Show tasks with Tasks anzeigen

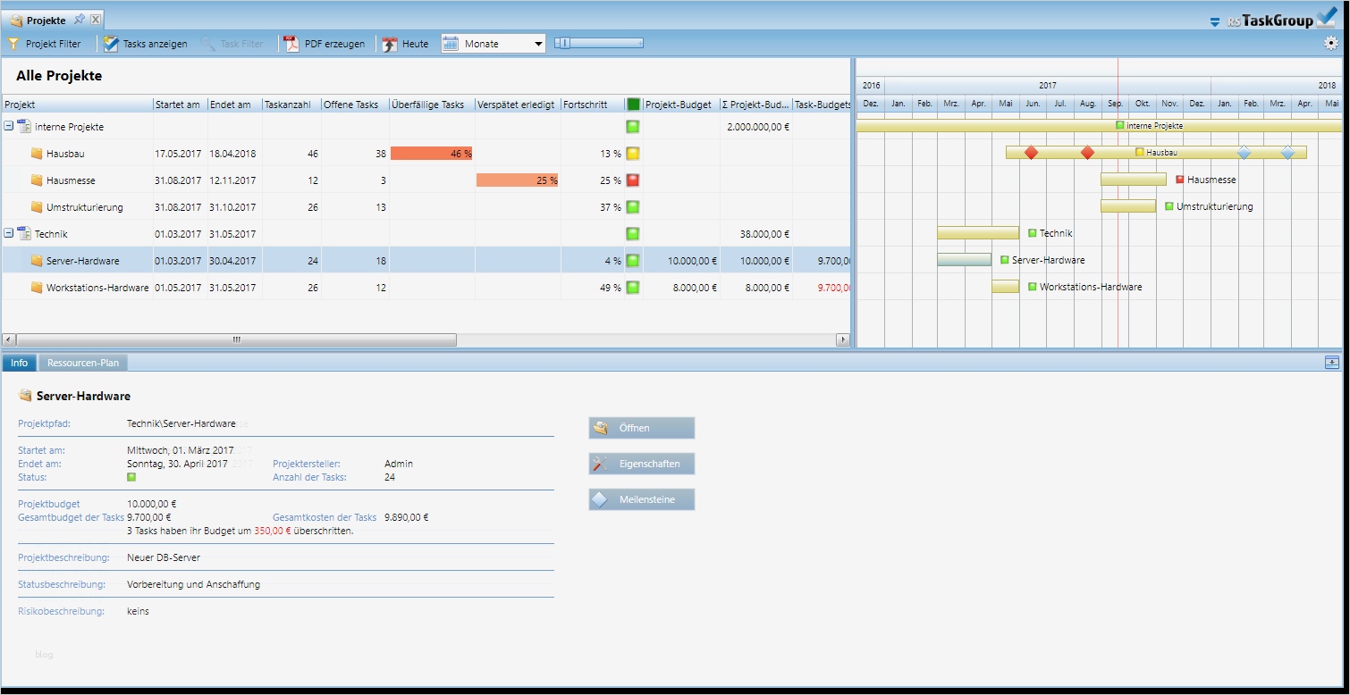tap(146, 44)
